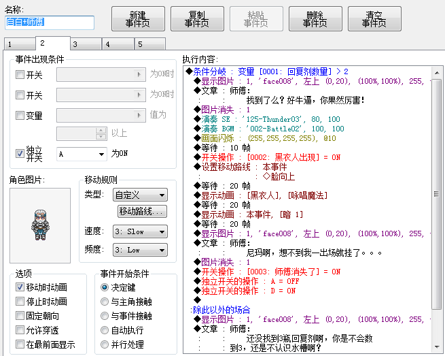
Task: Click the command list scroll up arrow
Action: pyautogui.click(x=437, y=73)
